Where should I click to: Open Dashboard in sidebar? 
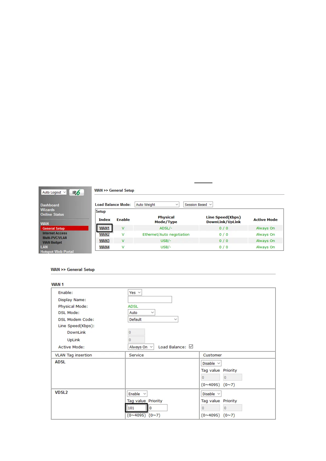[50, 205]
